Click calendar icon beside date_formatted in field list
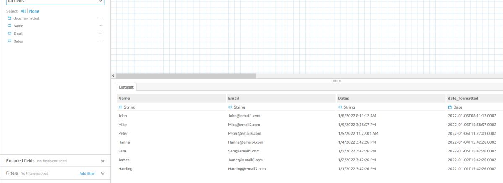Image resolution: width=503 pixels, height=183 pixels. [10, 18]
